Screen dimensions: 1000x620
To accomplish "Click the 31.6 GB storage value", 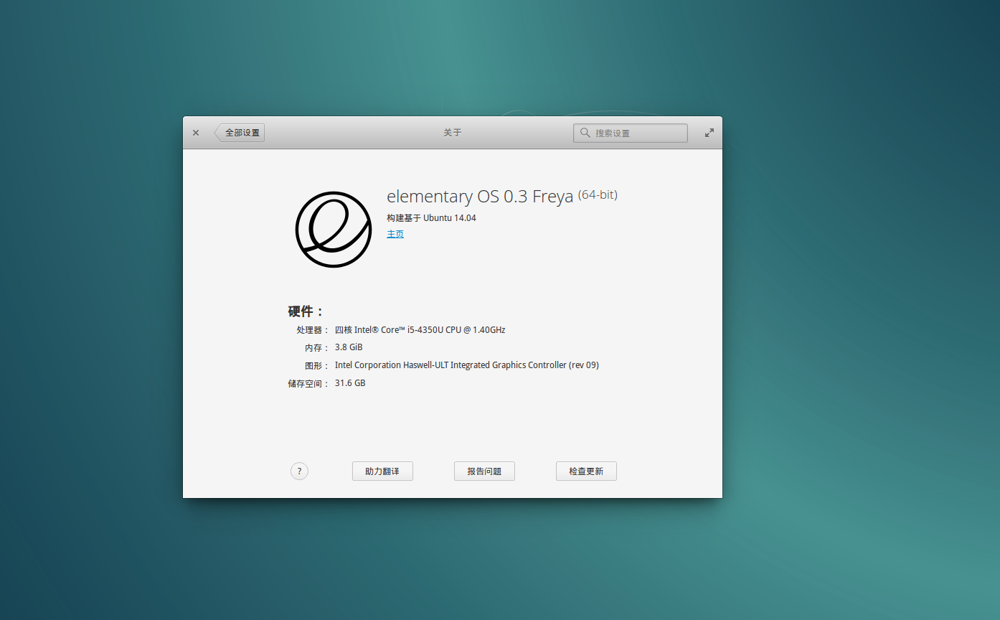I will coord(350,383).
